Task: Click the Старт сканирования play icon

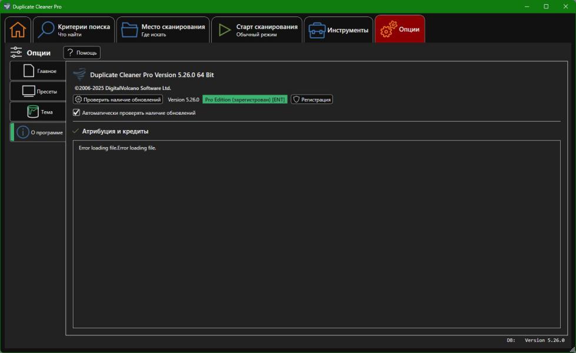Action: coord(224,30)
